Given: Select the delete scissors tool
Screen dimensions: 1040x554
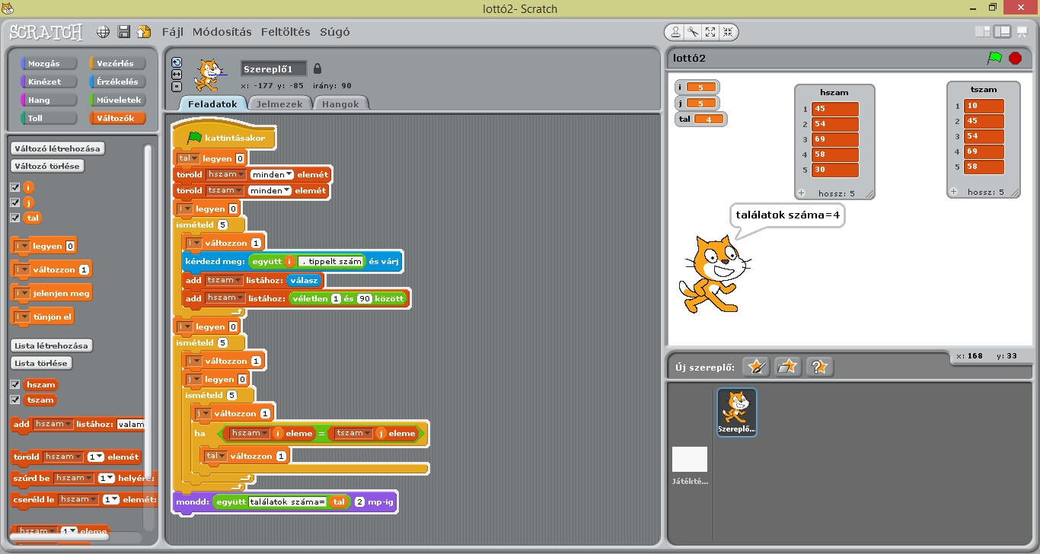Looking at the screenshot, I should point(693,32).
